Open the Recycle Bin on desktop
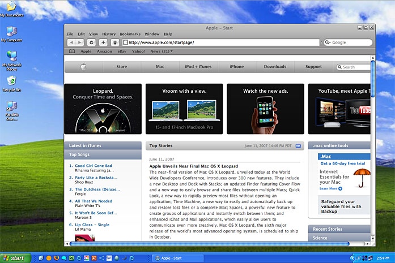The width and height of the screenshot is (395, 263). pyautogui.click(x=11, y=83)
